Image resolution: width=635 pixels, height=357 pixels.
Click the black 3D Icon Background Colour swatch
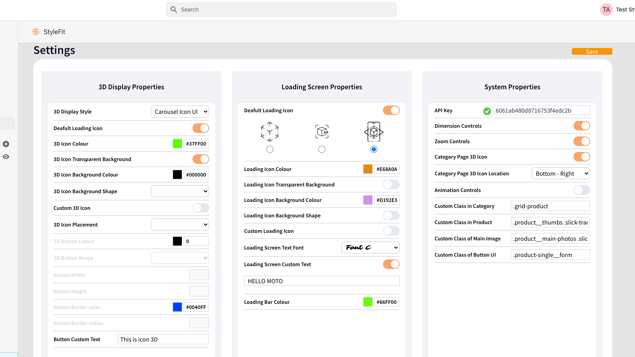pos(177,175)
